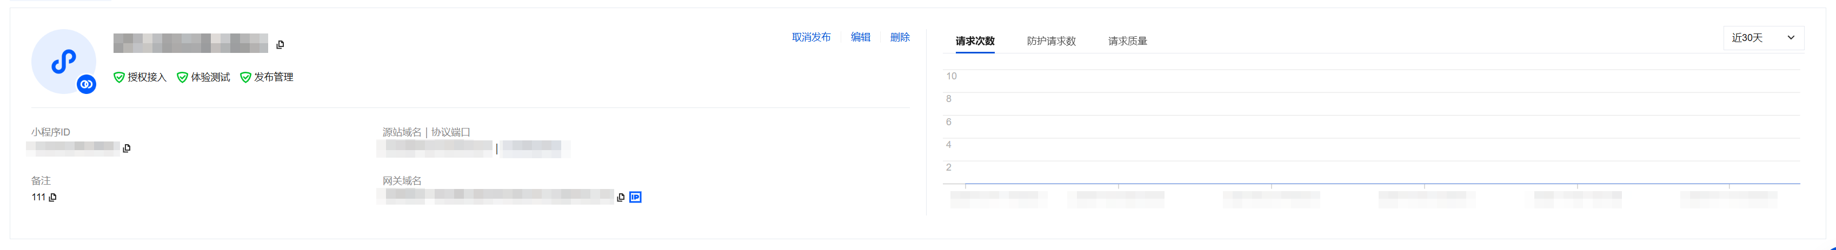This screenshot has height=250, width=1836.
Task: Click the mini program logo avatar
Action: [x=63, y=61]
